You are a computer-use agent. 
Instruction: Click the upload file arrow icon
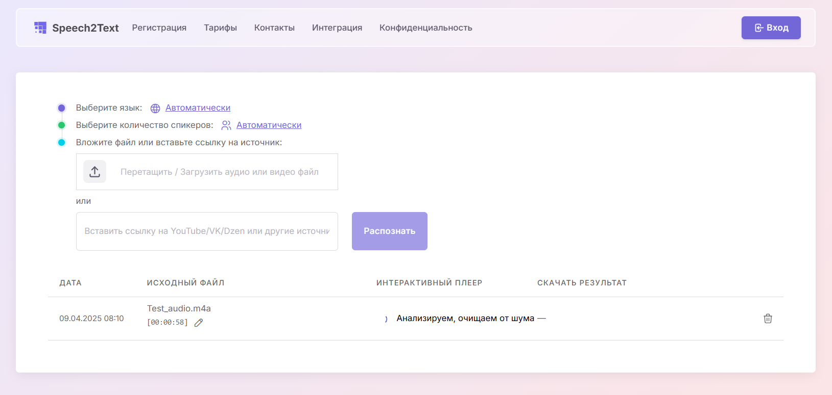pos(95,172)
